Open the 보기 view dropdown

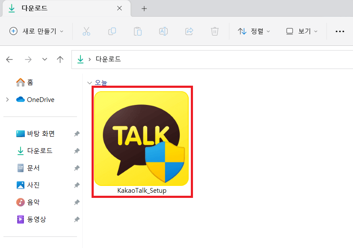[302, 31]
